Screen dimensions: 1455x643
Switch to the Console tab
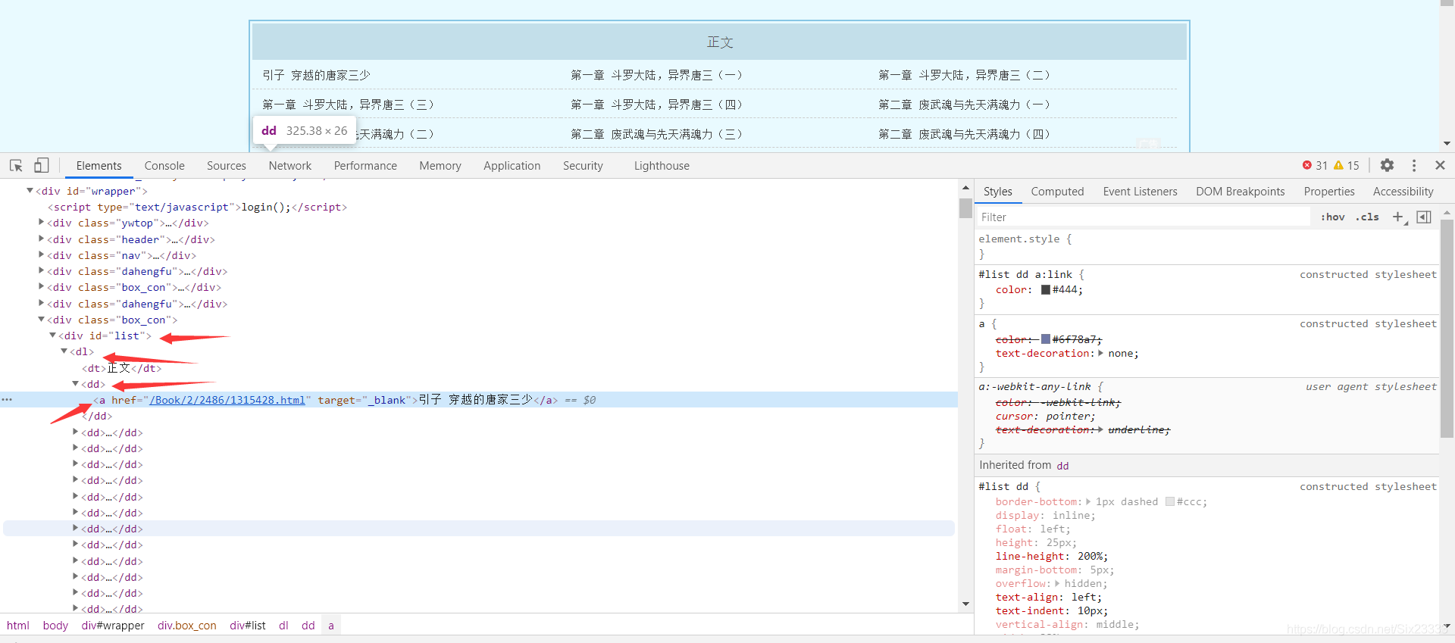[x=164, y=166]
